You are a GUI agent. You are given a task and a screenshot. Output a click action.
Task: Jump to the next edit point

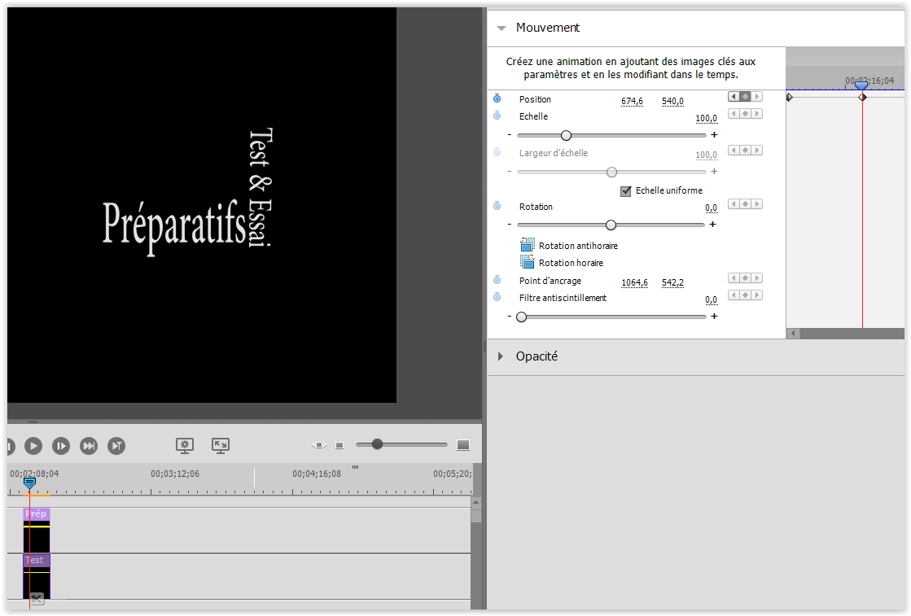point(89,445)
